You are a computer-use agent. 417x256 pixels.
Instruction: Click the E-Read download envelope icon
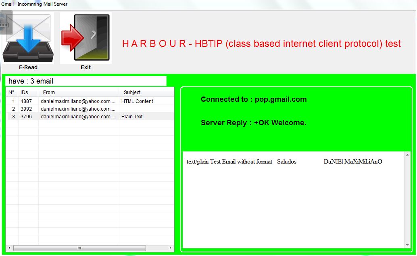(x=28, y=37)
